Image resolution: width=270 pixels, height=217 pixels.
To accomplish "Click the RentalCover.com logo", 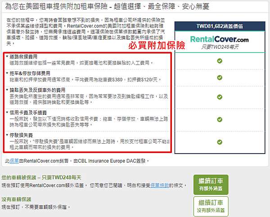I will coord(220,39).
